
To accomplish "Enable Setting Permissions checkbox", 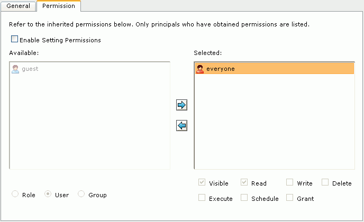I will click(x=14, y=39).
